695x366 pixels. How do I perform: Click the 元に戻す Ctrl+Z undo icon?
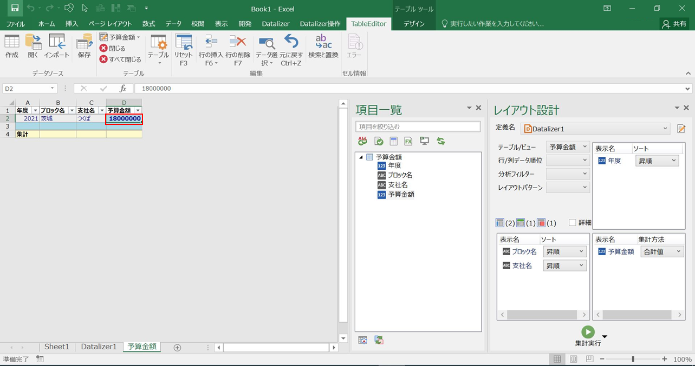(x=291, y=49)
